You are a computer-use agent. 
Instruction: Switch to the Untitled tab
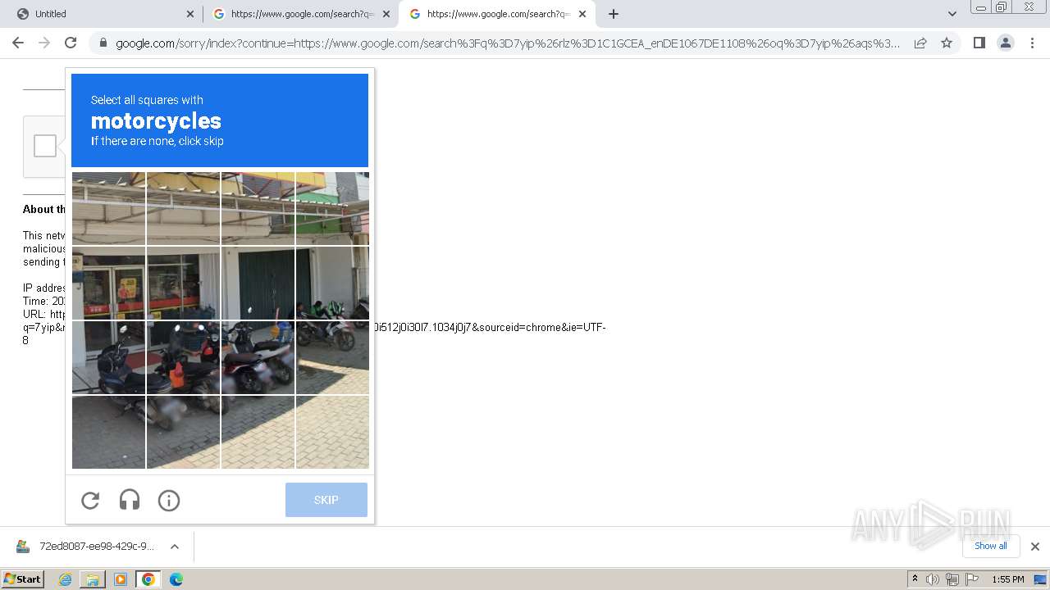[103, 14]
